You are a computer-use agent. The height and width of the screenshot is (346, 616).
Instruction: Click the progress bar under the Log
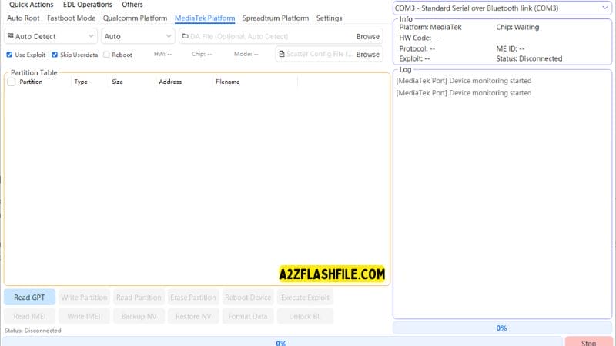[x=502, y=328]
